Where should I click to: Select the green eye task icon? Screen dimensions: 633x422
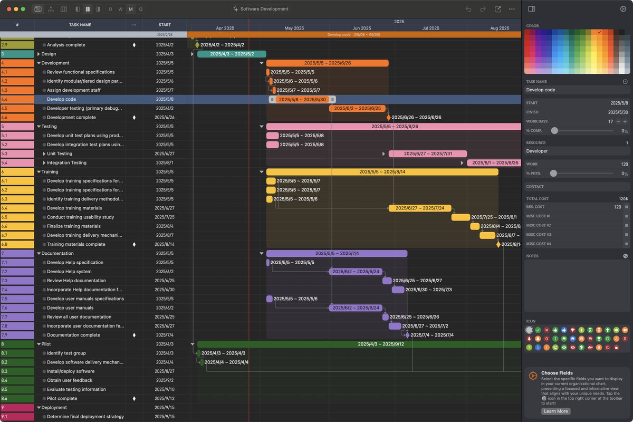click(x=564, y=348)
